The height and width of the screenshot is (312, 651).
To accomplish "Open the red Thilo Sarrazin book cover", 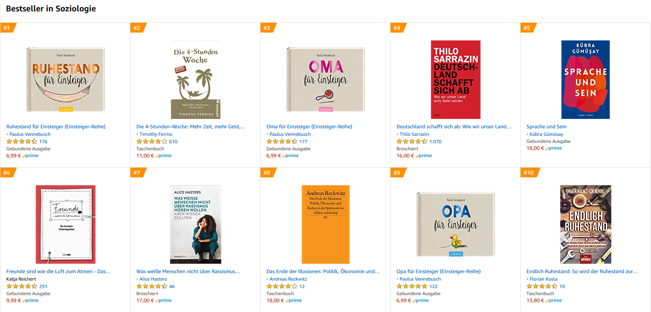I will click(x=456, y=80).
